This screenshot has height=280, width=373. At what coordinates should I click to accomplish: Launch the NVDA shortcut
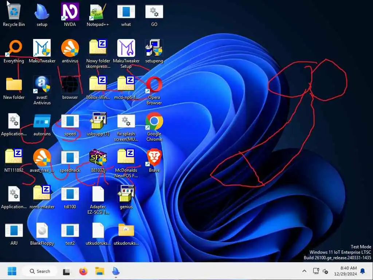[70, 15]
